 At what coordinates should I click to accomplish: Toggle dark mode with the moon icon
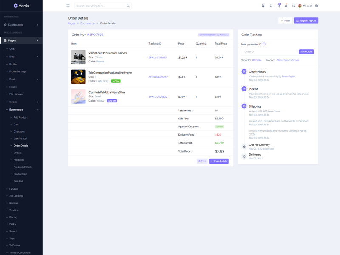point(271,6)
